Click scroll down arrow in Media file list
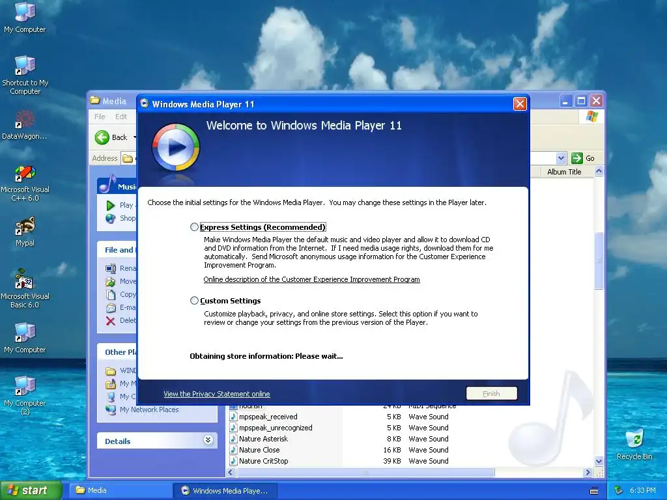Image resolution: width=667 pixels, height=500 pixels. 599,462
